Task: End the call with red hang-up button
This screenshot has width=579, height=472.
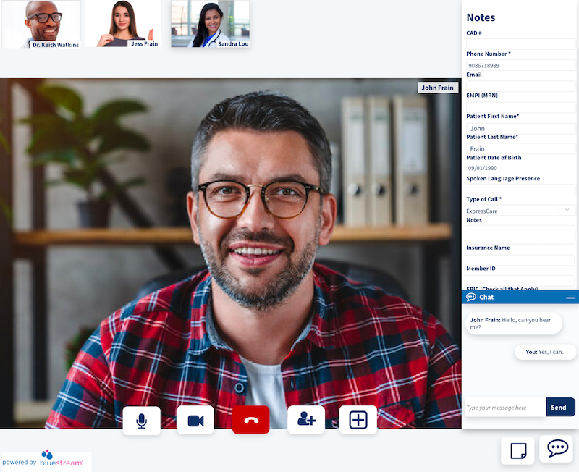Action: 250,420
